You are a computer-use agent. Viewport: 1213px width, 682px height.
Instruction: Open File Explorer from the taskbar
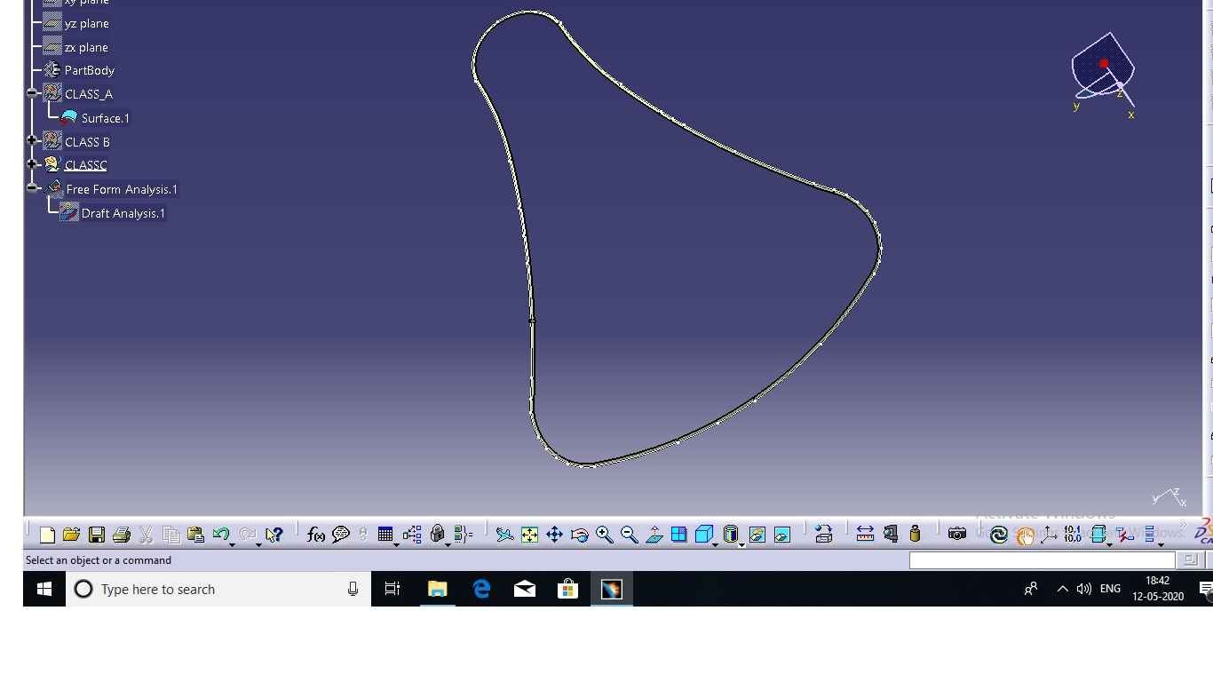[437, 589]
